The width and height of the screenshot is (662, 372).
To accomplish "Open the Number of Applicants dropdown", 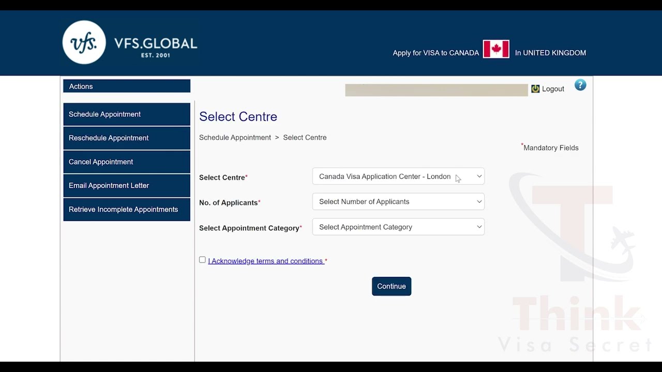I will point(398,202).
